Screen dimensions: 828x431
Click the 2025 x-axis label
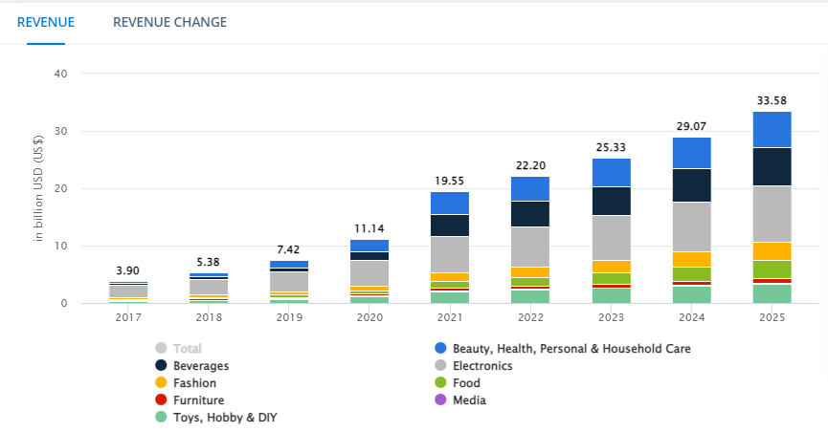coord(772,317)
